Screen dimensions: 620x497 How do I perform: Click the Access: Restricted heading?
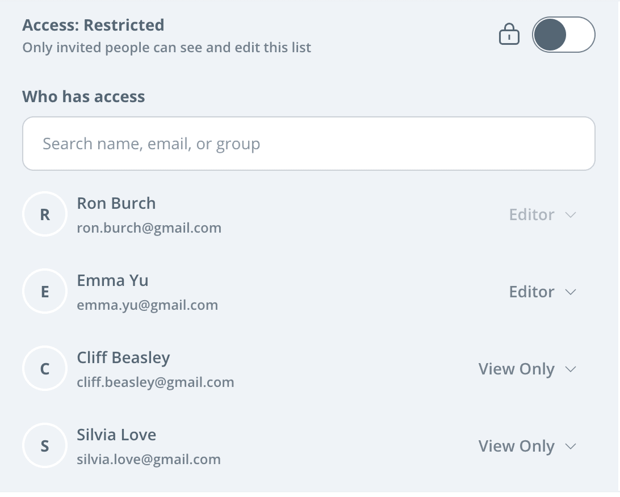(x=93, y=25)
